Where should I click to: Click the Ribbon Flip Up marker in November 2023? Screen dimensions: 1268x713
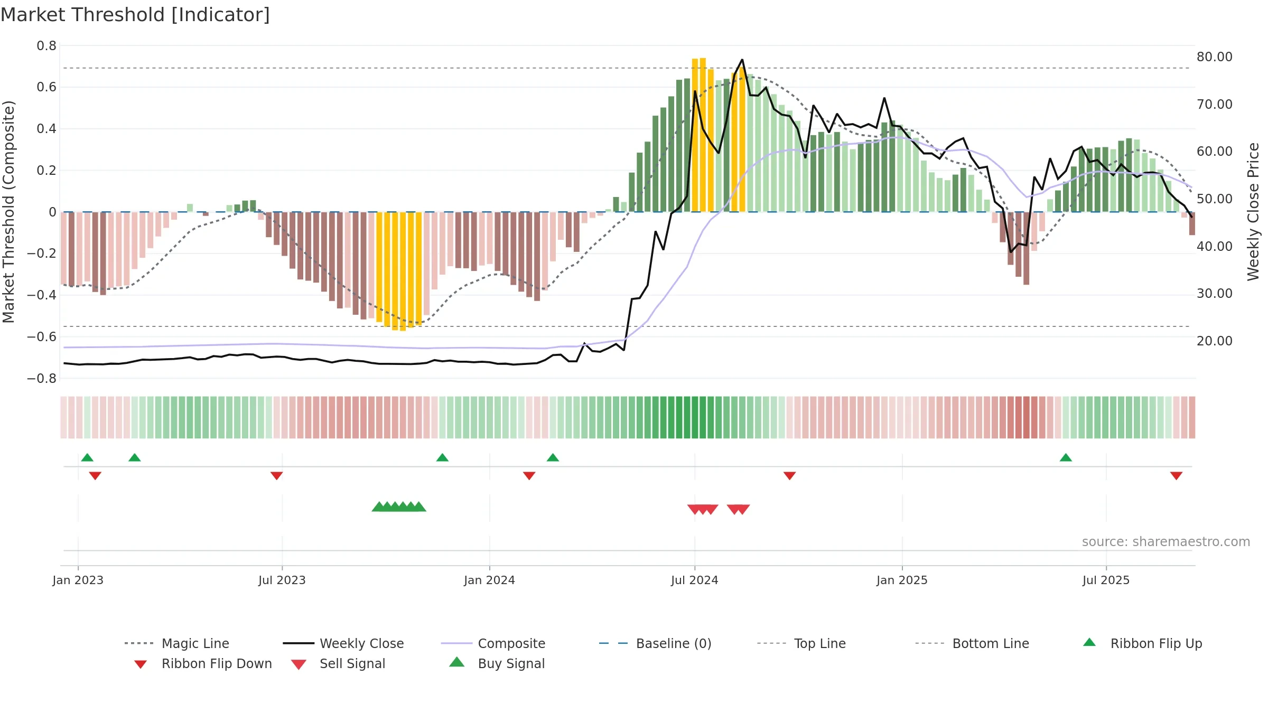[x=442, y=457]
